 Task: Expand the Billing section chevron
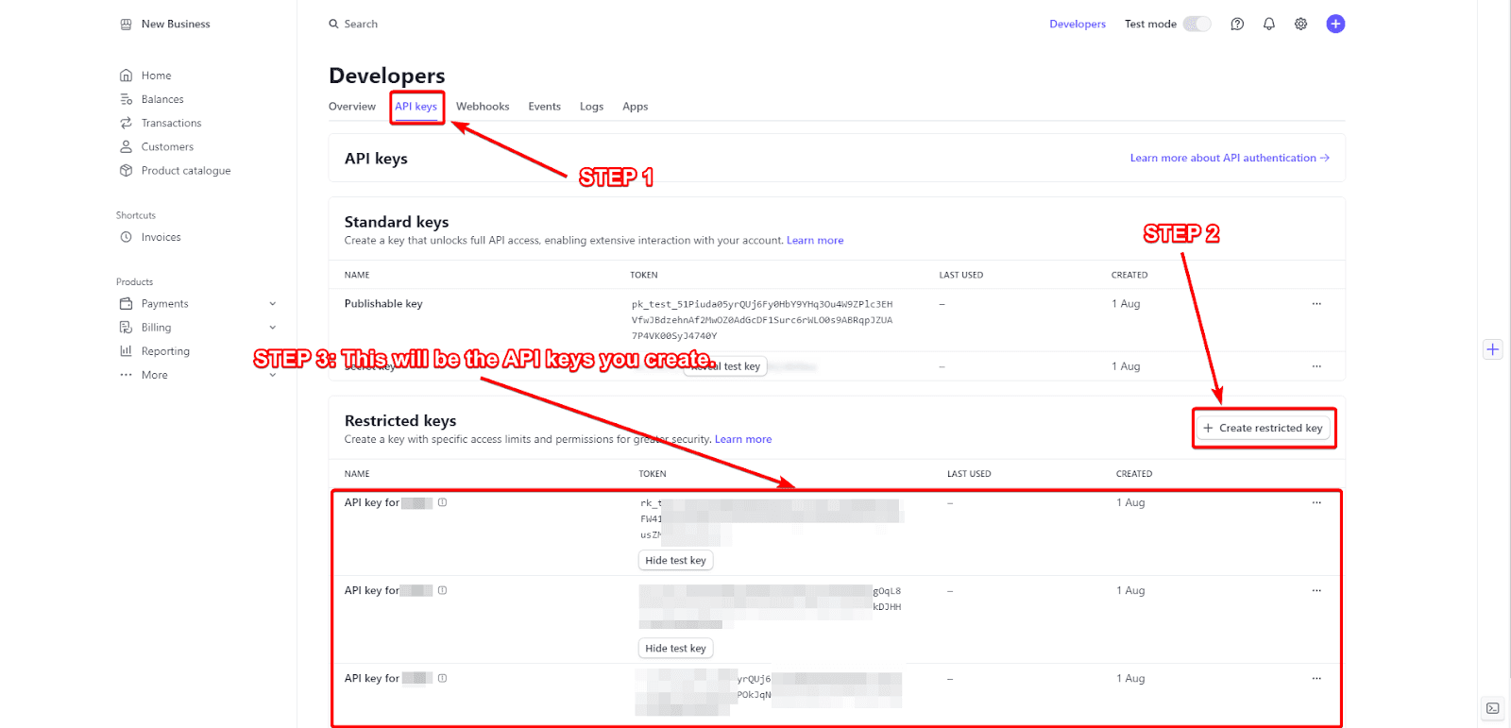(x=273, y=328)
